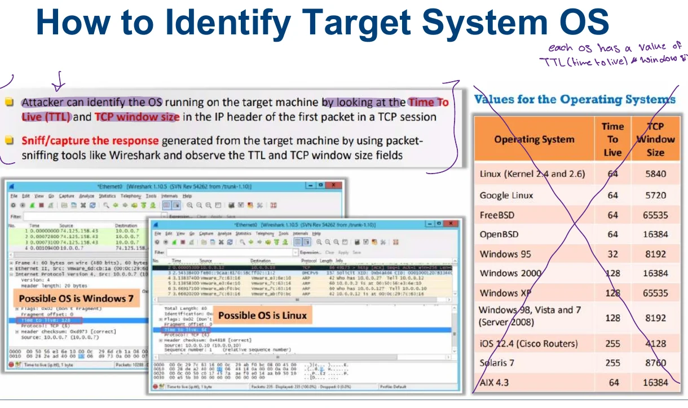Select Time to live: 64 row in front window

(302, 330)
